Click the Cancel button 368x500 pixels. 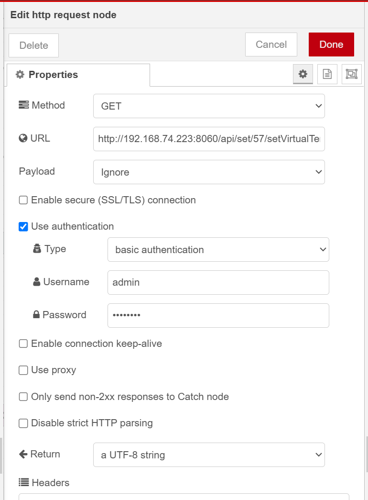click(271, 44)
